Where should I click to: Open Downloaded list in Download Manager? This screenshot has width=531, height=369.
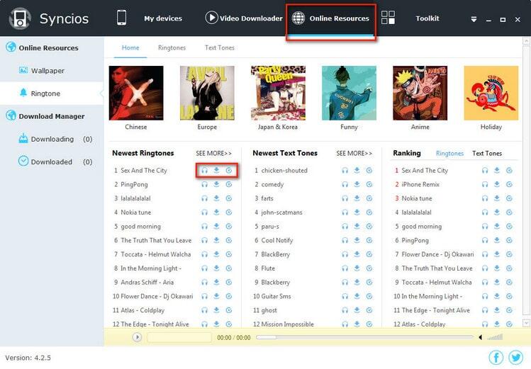click(x=52, y=161)
